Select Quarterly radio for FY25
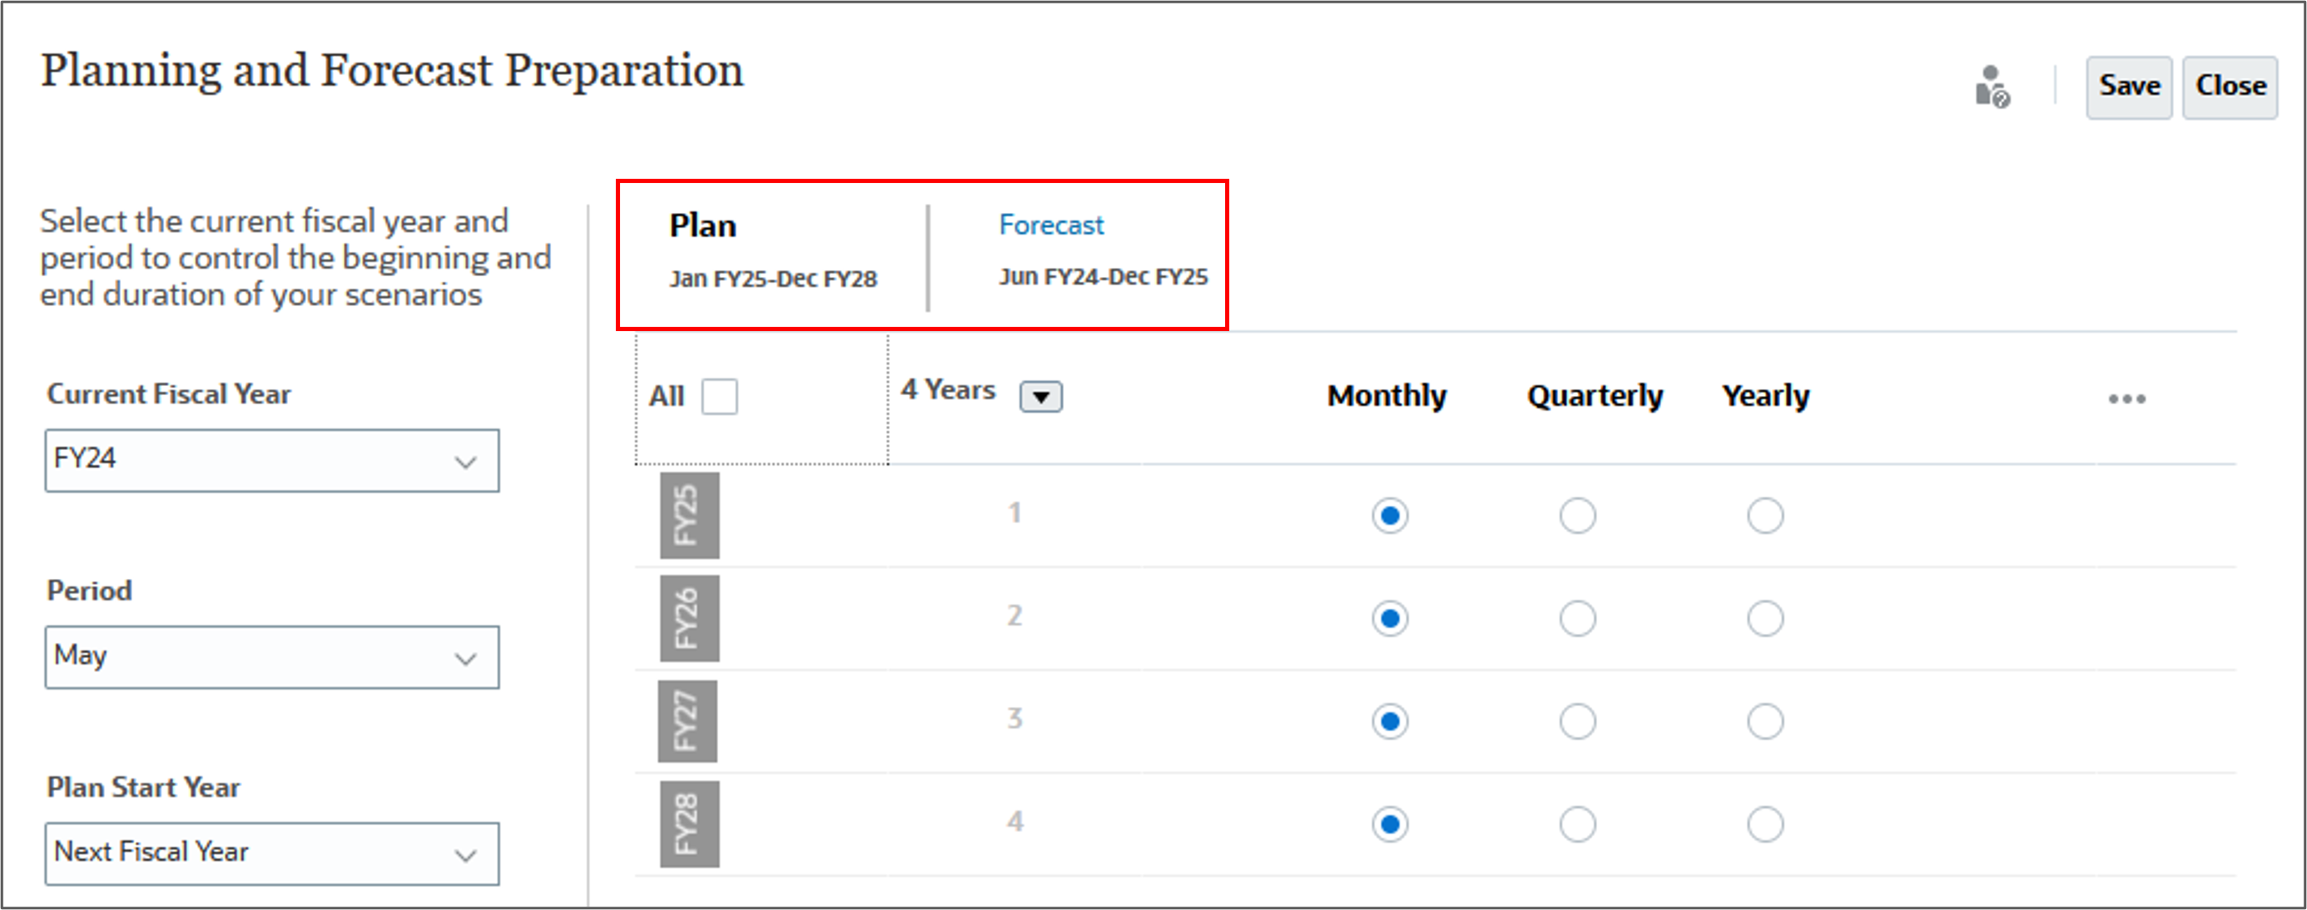The height and width of the screenshot is (910, 2307). point(1577,516)
